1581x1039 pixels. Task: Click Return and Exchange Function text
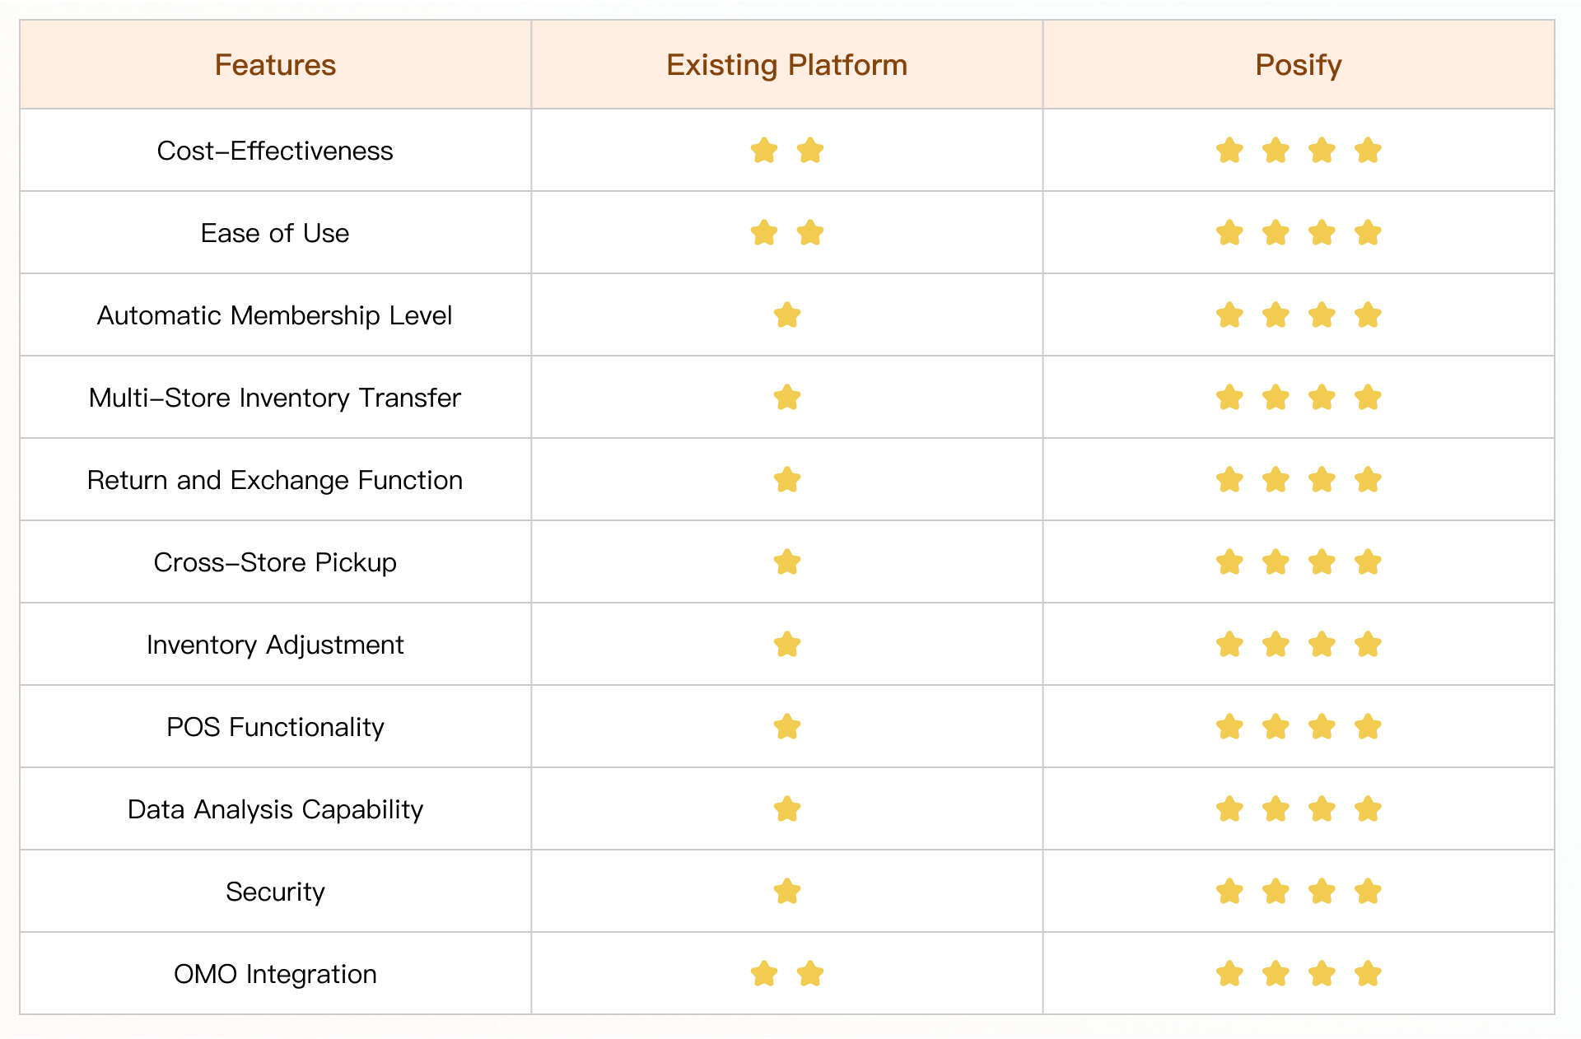pyautogui.click(x=275, y=480)
